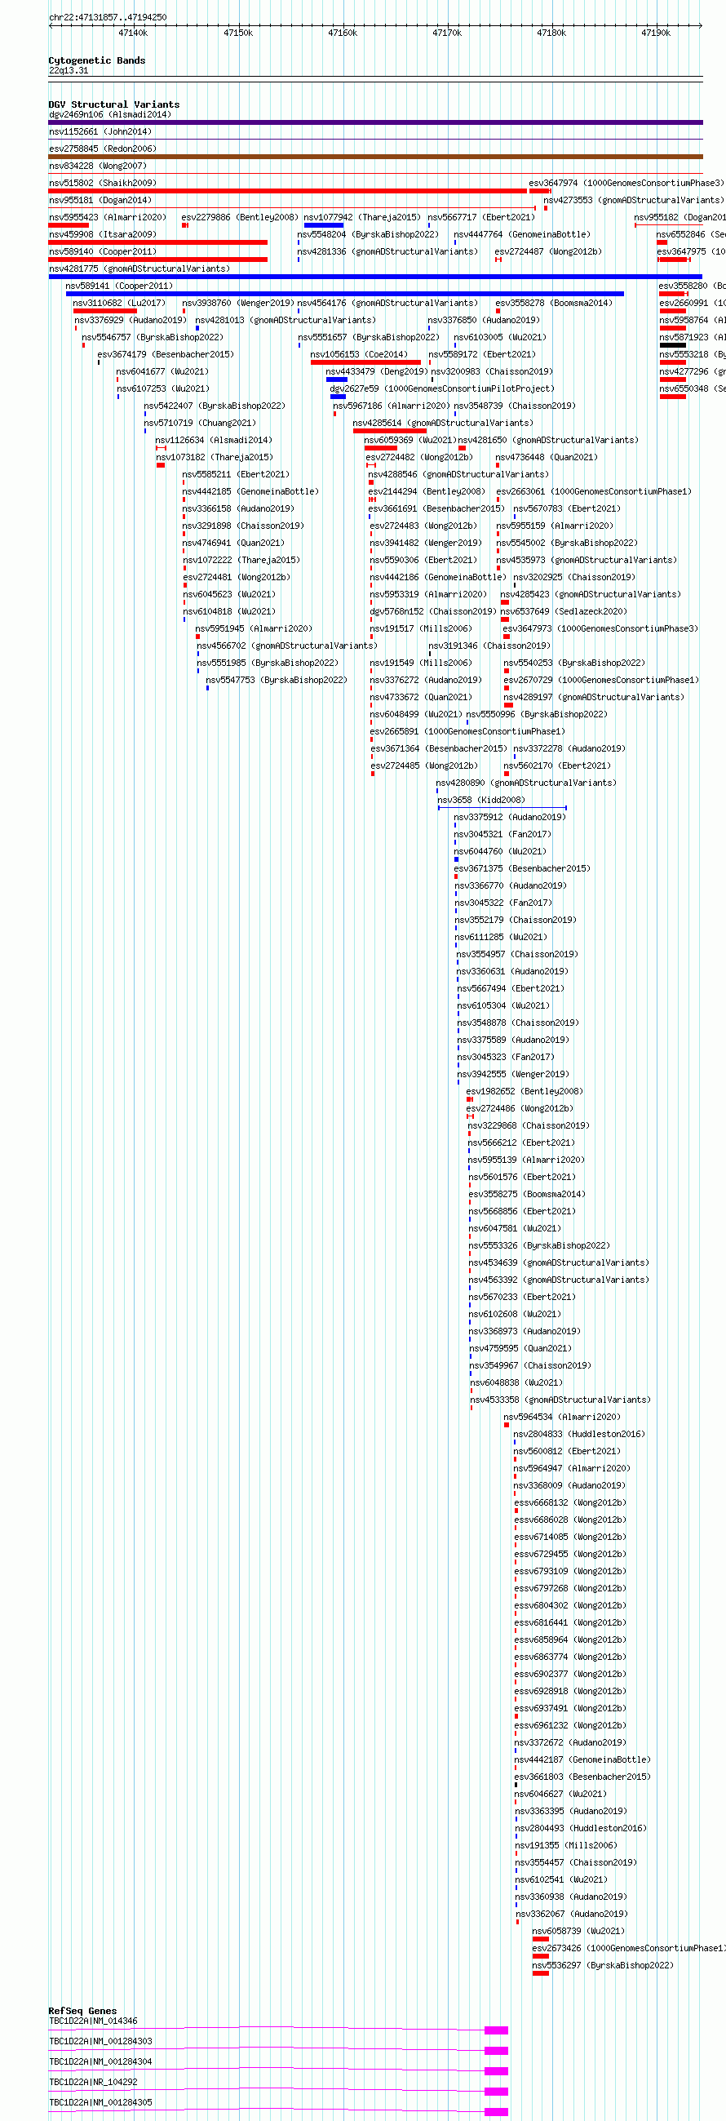Open nsv5667717 (Ebert2021) label
Image resolution: width=726 pixels, height=2121 pixels.
481,218
